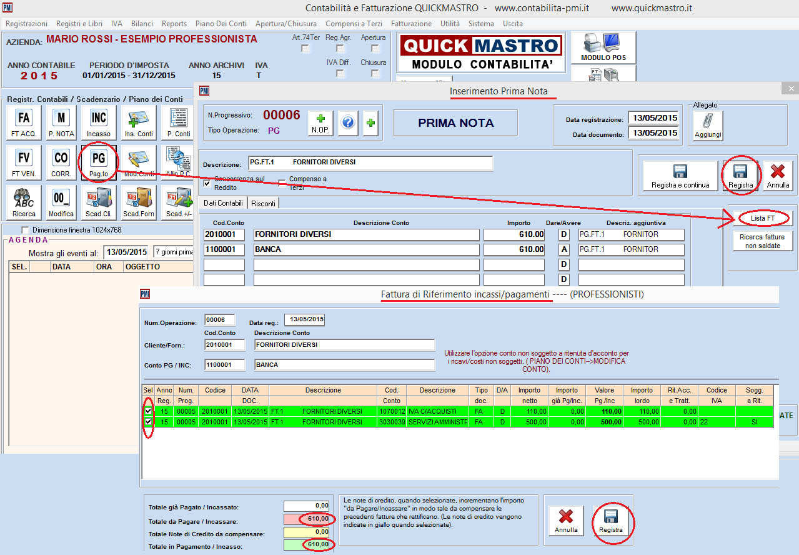Image resolution: width=799 pixels, height=555 pixels.
Task: Open P. Conti chart of accounts
Action: point(178,122)
